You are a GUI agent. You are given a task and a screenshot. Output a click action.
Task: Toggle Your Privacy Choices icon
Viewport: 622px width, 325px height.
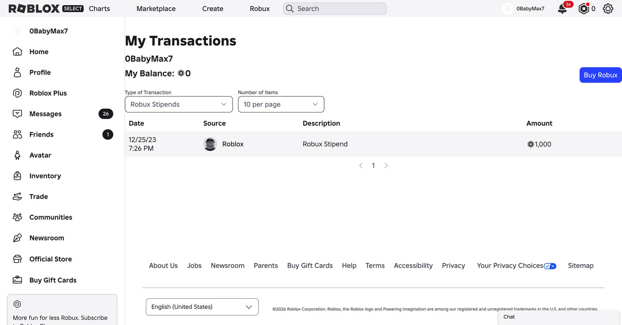click(x=550, y=266)
